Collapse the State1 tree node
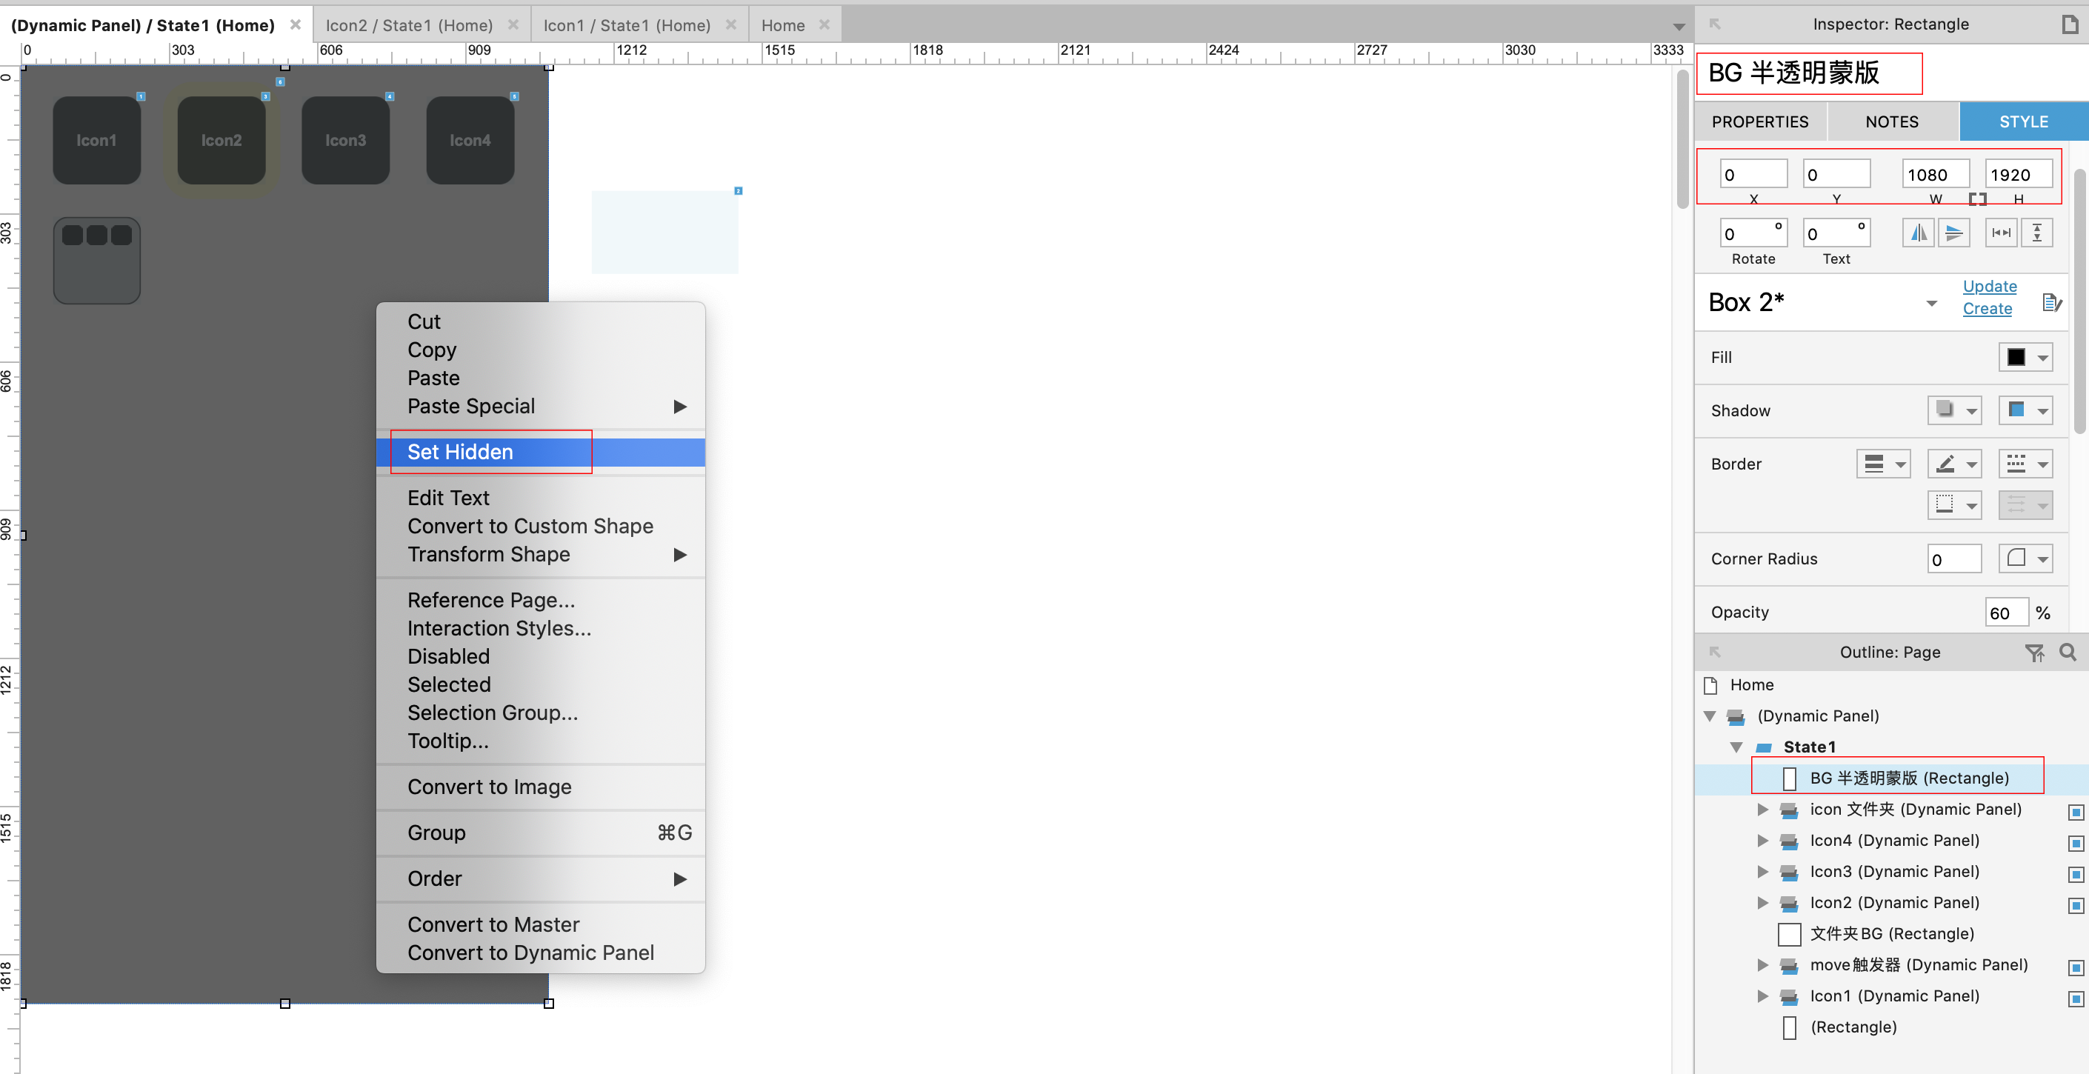This screenshot has width=2089, height=1074. [1736, 747]
